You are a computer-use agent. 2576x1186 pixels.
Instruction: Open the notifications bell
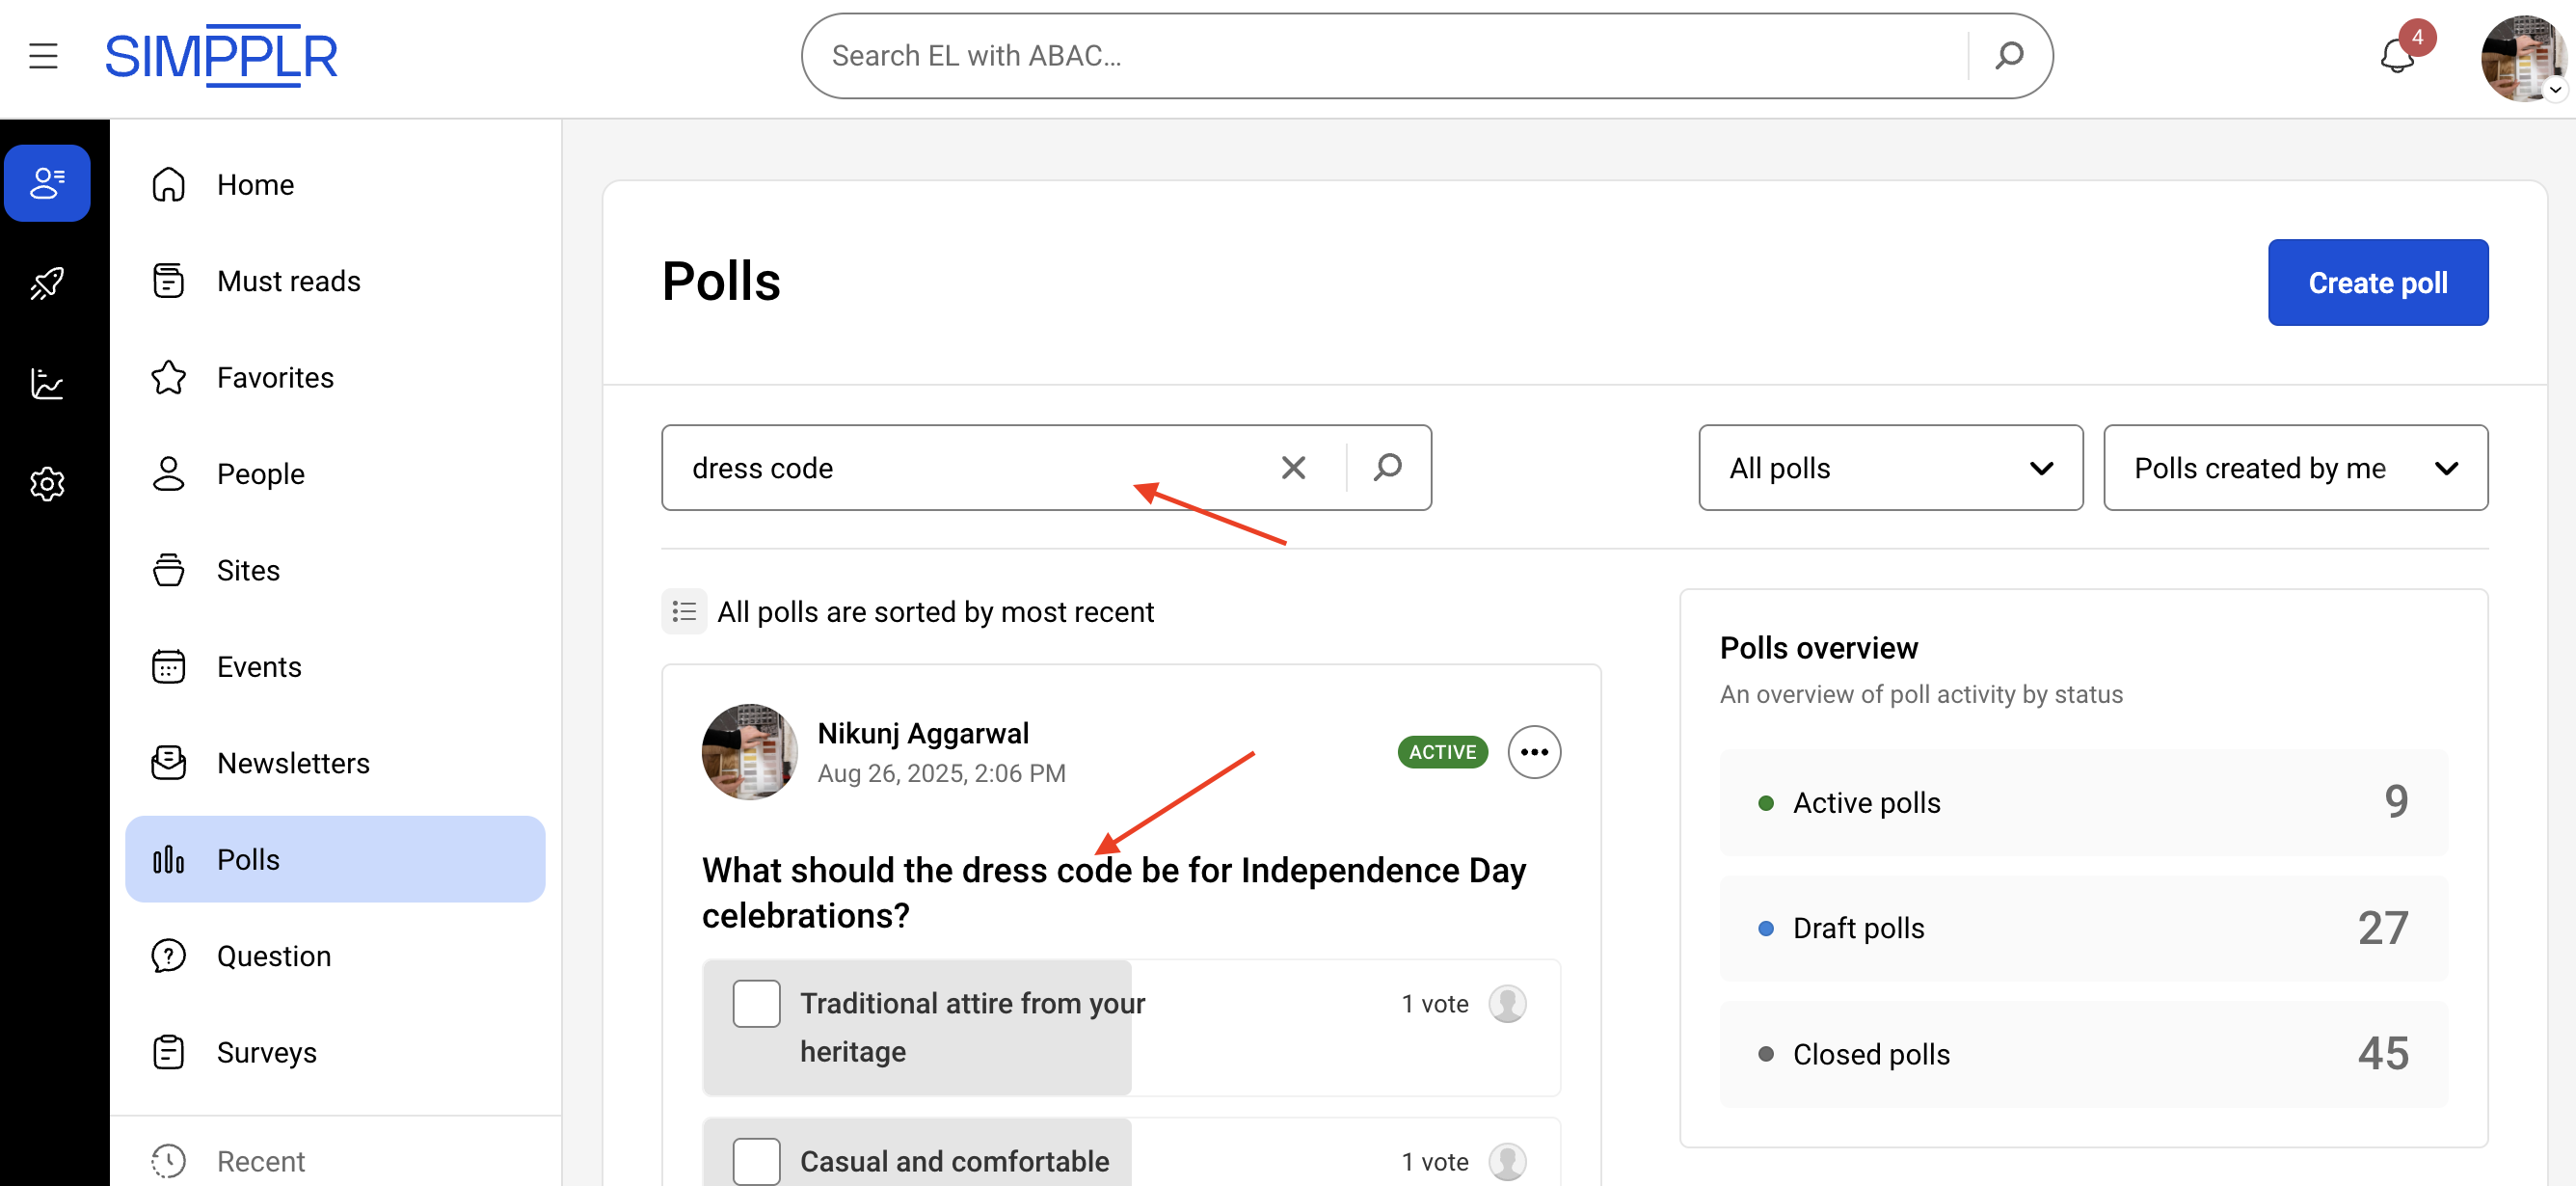pos(2398,56)
